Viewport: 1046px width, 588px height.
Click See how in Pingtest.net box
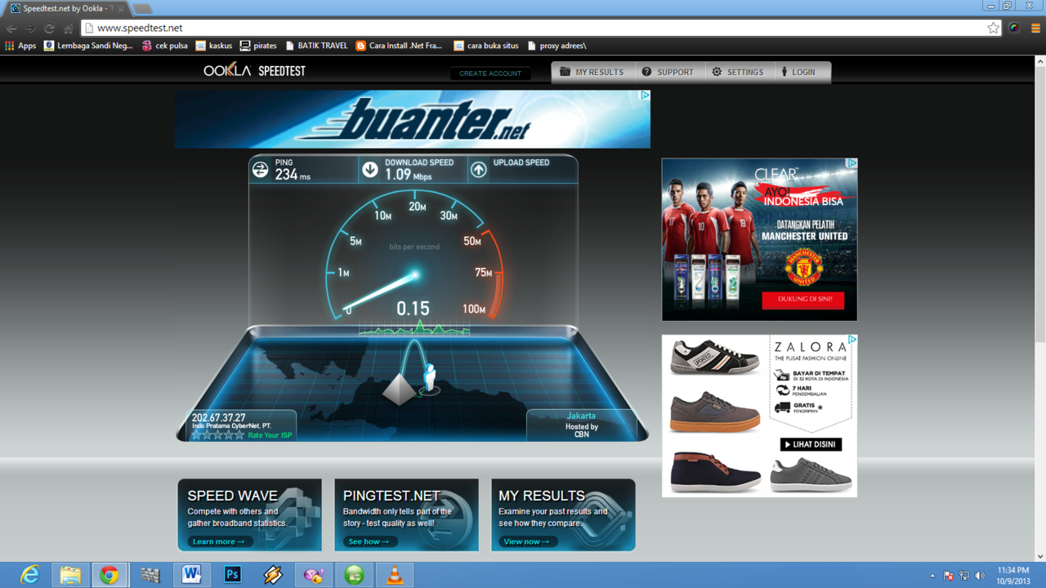[x=370, y=541]
